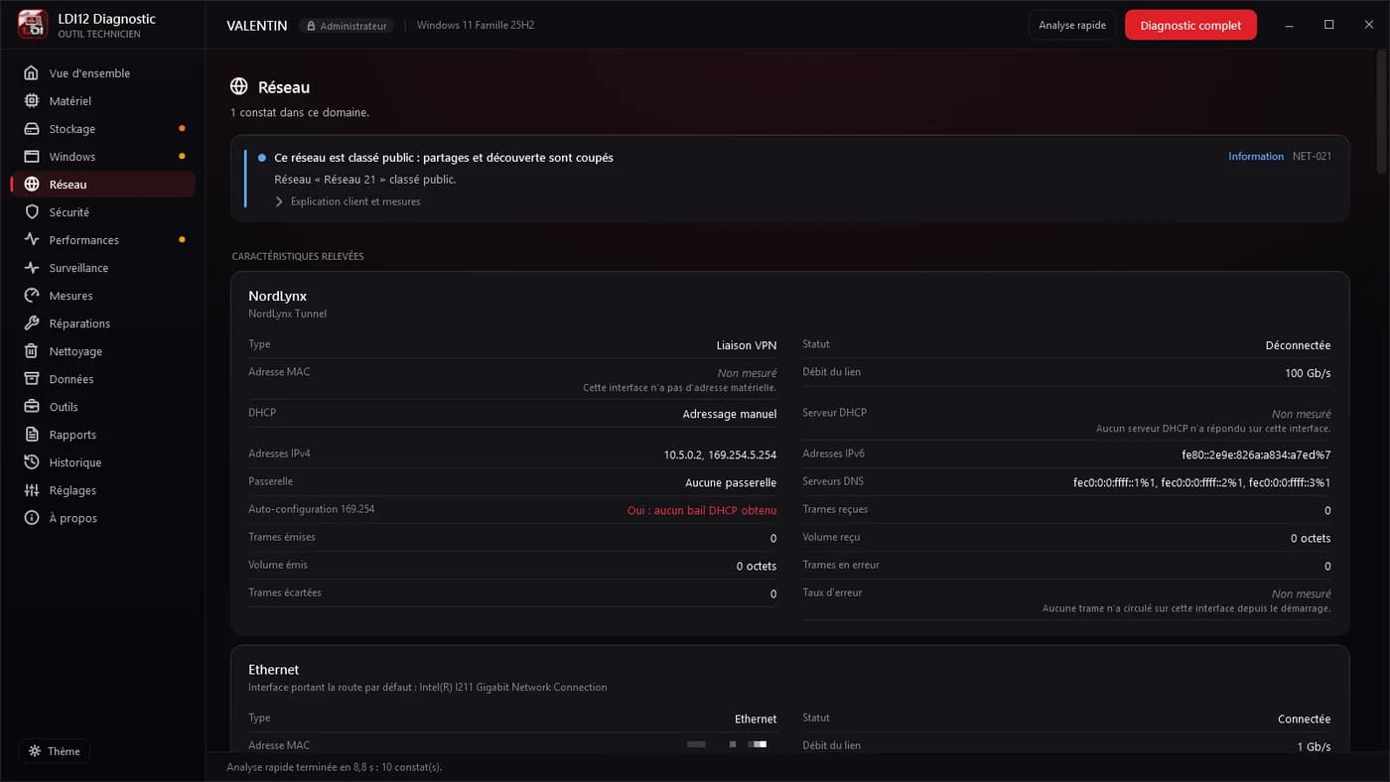Image resolution: width=1390 pixels, height=782 pixels.
Task: Open Historique clock icon in sidebar
Action: pyautogui.click(x=32, y=462)
